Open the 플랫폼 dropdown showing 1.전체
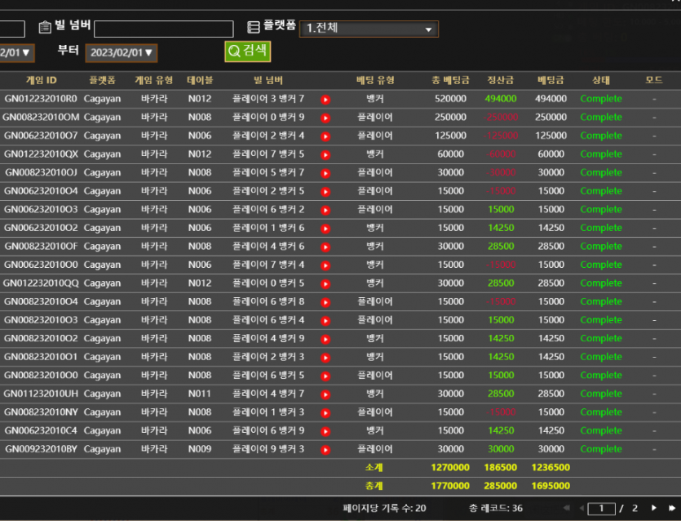681x521 pixels. tap(369, 29)
